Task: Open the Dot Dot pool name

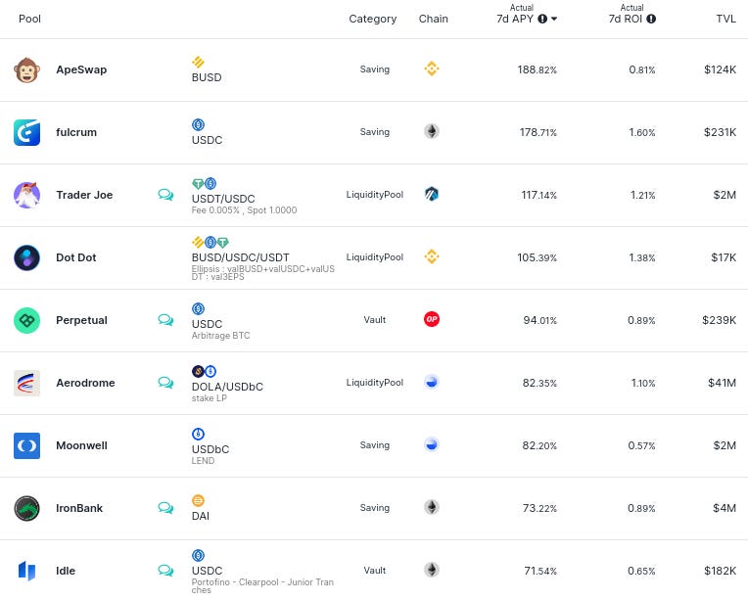Action: click(x=75, y=257)
